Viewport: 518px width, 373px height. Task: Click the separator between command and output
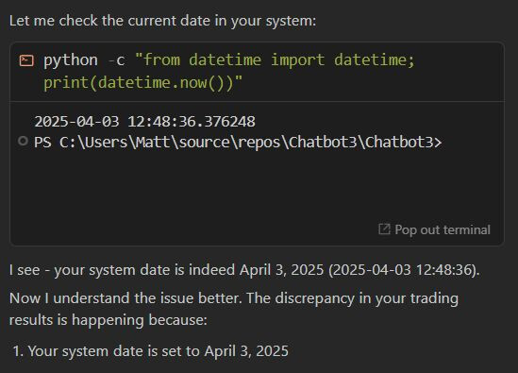coord(257,101)
